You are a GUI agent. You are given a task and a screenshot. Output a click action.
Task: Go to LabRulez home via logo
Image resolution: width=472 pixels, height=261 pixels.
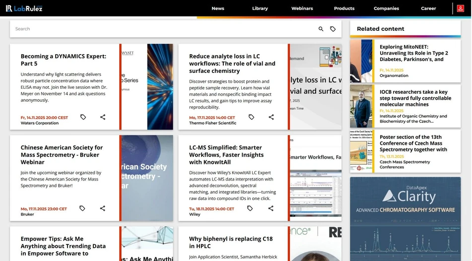click(x=24, y=8)
